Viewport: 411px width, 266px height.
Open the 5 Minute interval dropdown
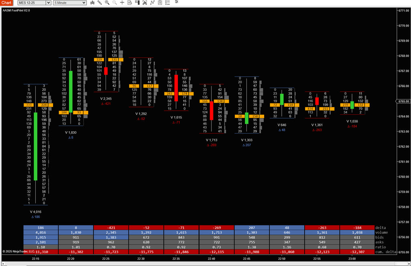(70, 3)
